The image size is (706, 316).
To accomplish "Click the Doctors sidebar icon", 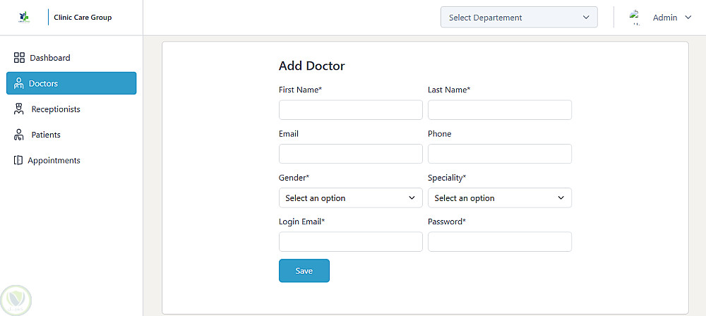I will tap(19, 83).
